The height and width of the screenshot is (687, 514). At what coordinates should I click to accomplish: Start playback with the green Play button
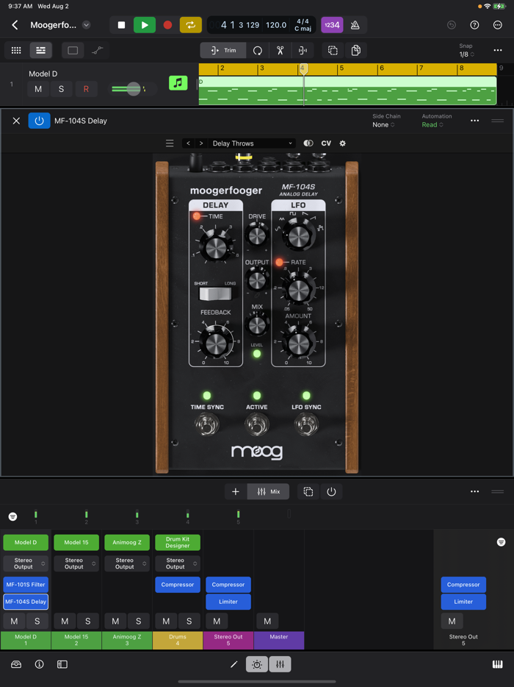point(145,25)
